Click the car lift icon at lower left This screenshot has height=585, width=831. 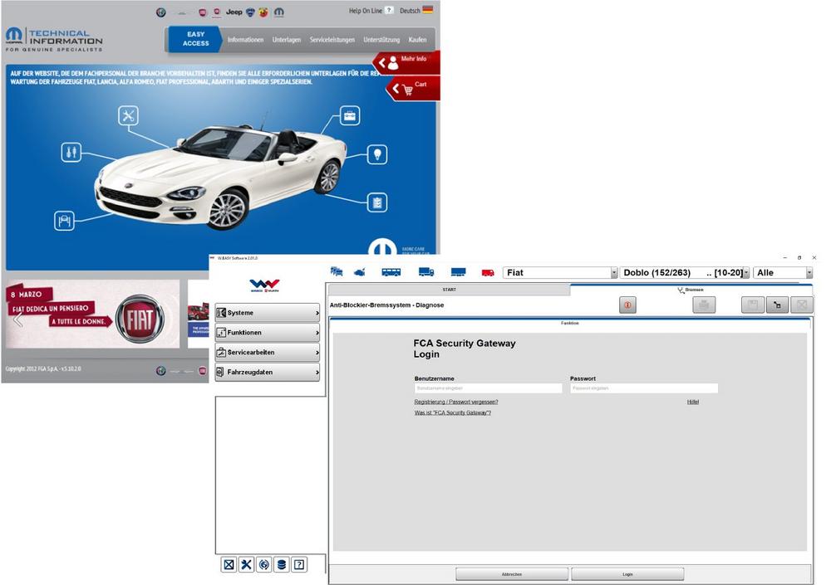[64, 221]
